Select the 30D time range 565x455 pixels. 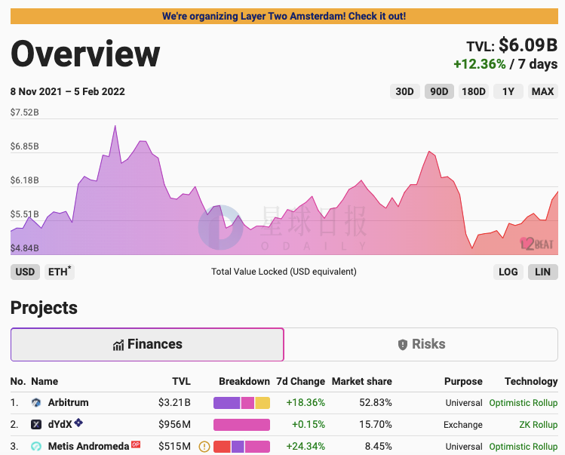(404, 91)
